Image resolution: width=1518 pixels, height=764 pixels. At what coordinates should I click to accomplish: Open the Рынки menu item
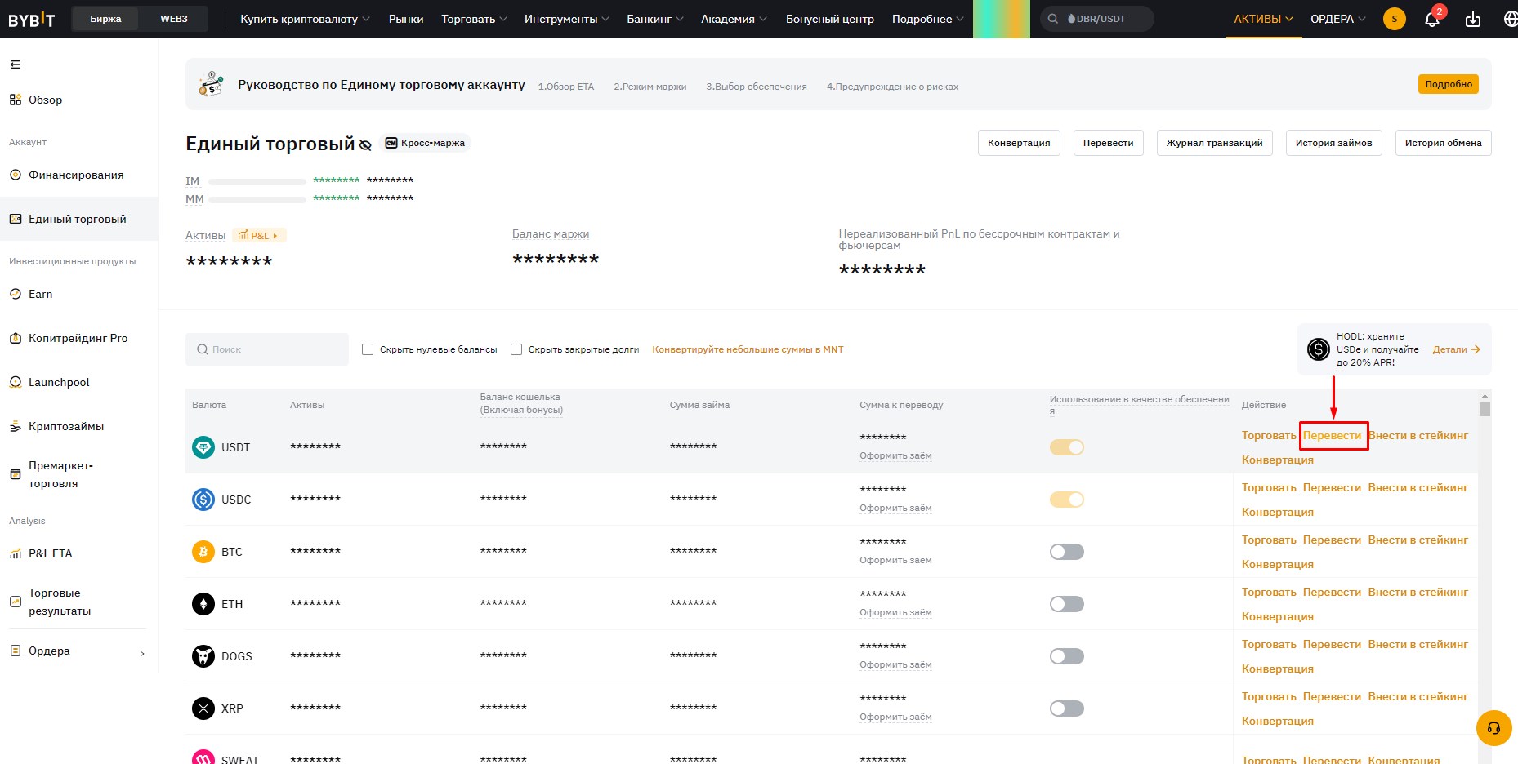406,19
